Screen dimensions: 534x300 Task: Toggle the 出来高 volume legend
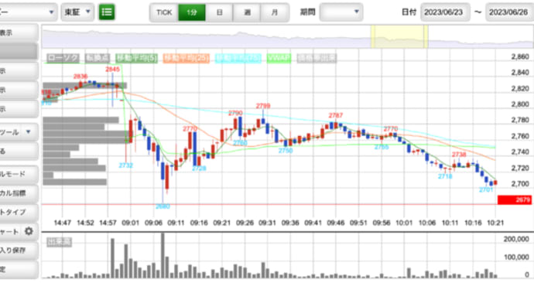coord(59,242)
